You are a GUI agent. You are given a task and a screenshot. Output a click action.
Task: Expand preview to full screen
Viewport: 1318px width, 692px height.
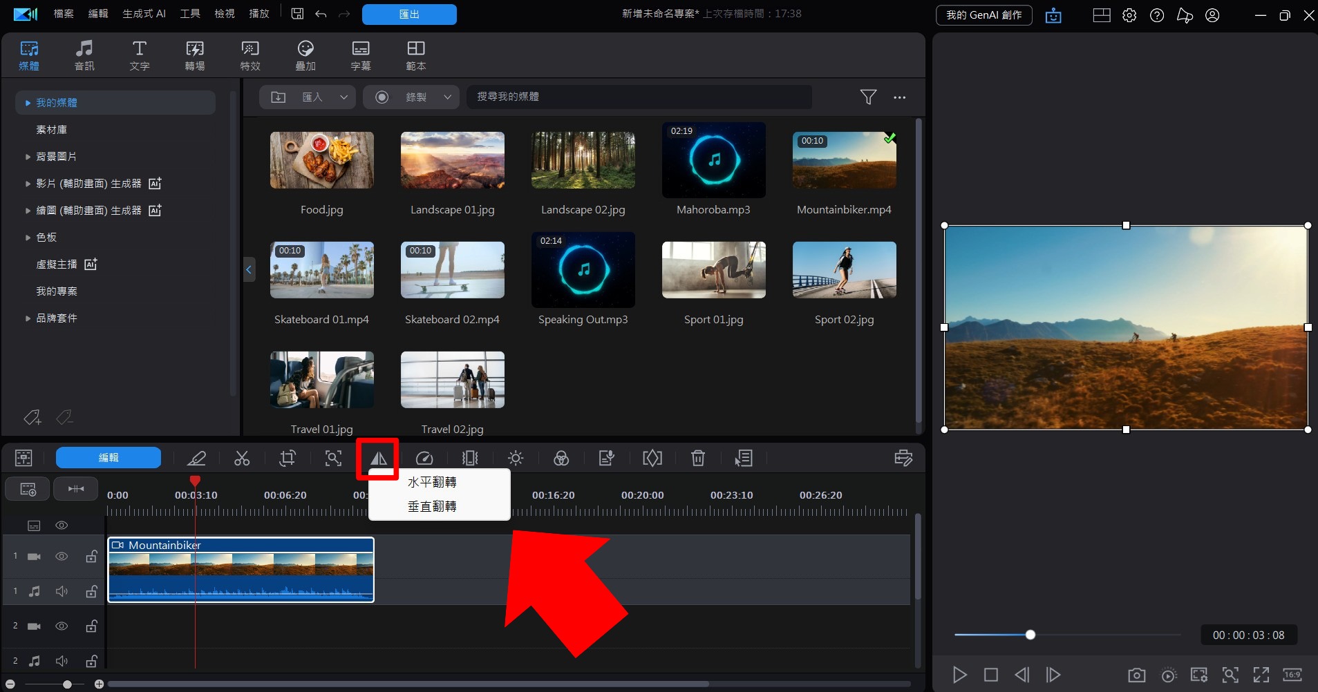click(x=1261, y=675)
